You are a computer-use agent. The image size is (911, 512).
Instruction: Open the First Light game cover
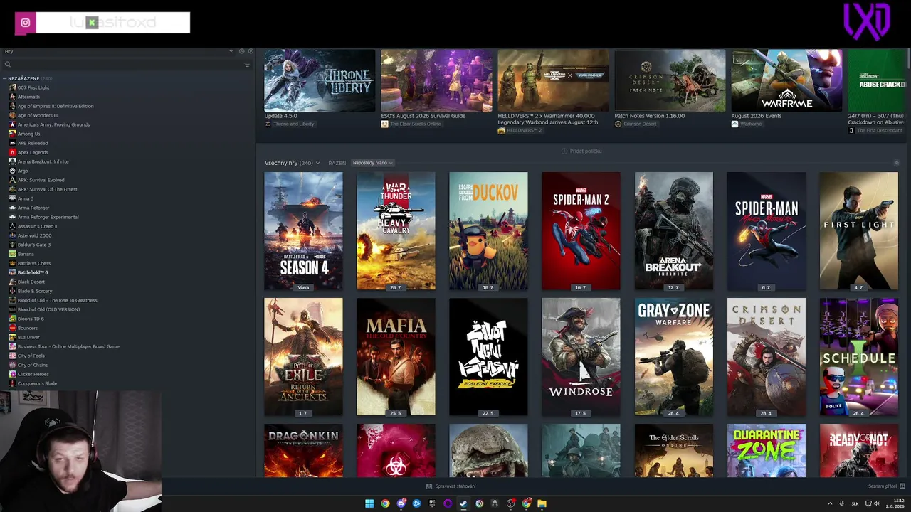[858, 231]
